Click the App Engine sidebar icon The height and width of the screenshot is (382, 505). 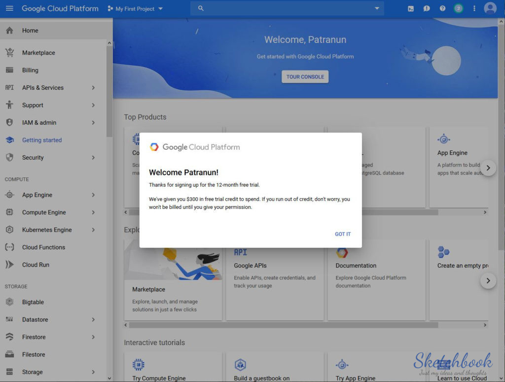pos(10,195)
